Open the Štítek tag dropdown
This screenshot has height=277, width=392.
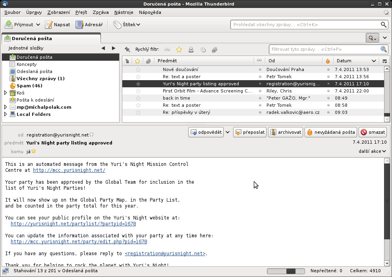pos(127,25)
